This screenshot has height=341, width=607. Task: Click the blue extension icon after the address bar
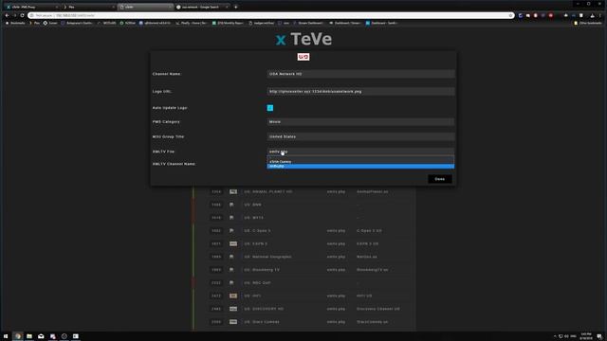point(521,15)
